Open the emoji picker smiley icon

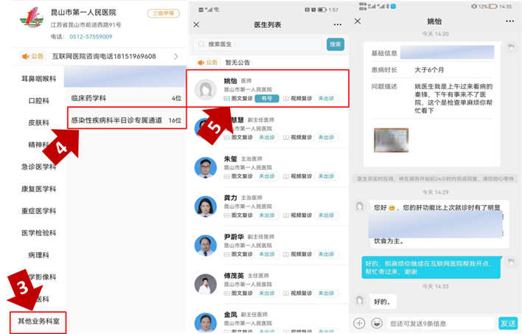click(377, 323)
